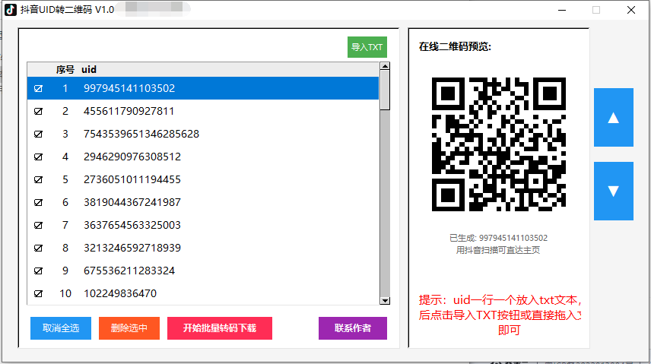Select uid text 675536211283324
This screenshot has width=651, height=364.
click(129, 271)
